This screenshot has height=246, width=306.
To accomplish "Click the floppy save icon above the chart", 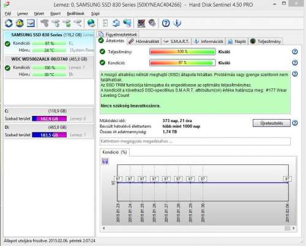I will [x=105, y=161].
